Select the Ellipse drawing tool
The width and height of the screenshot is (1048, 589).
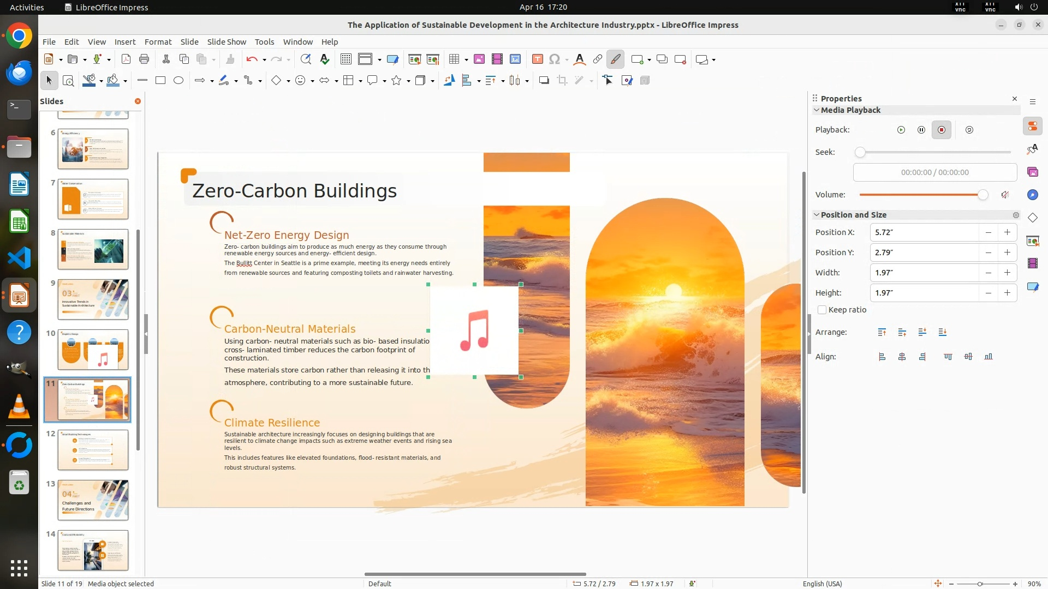click(178, 81)
